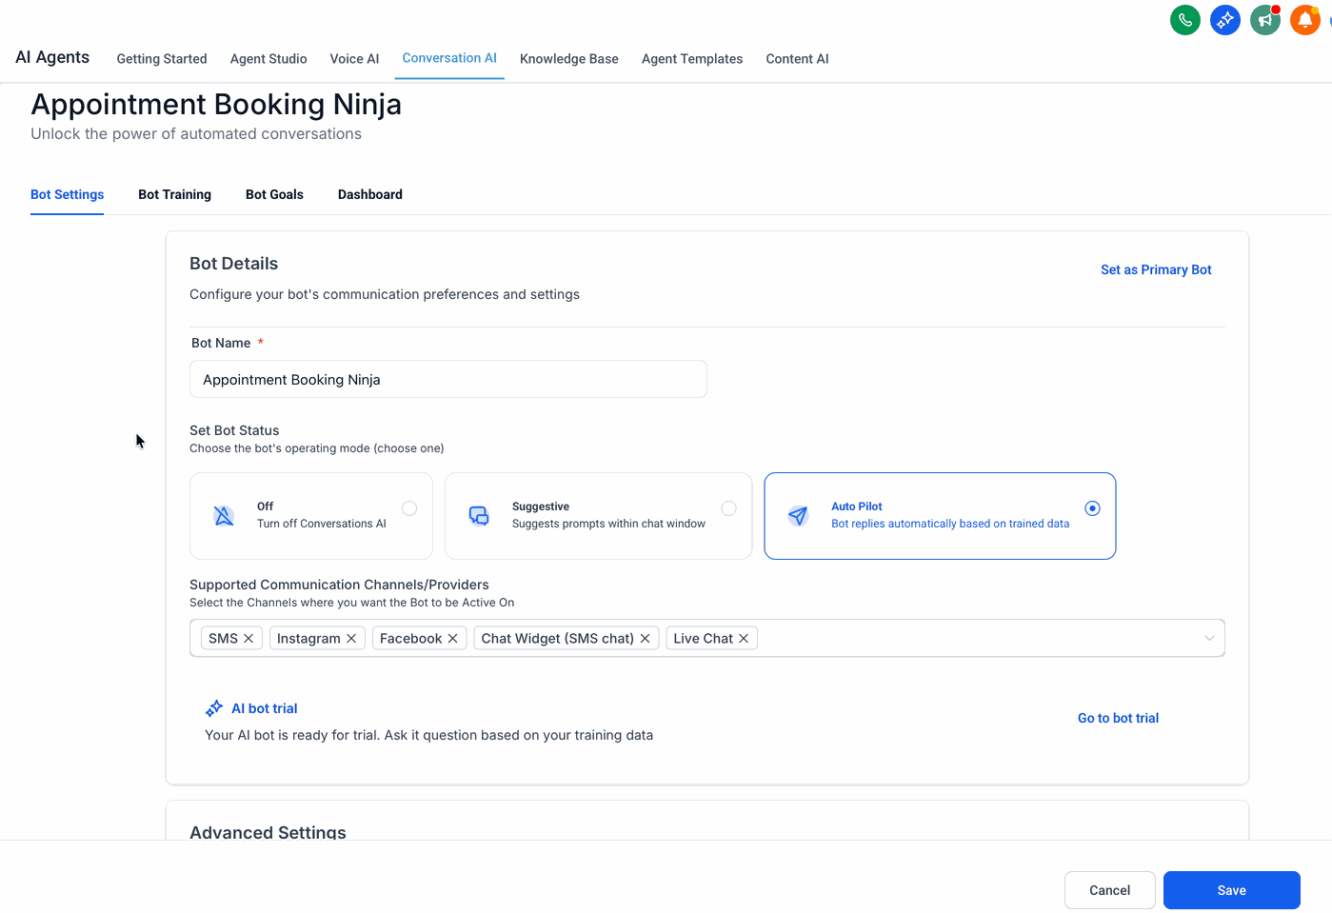Click 'Turn off Conversations AI' text
The width and height of the screenshot is (1332, 913).
pyautogui.click(x=322, y=524)
